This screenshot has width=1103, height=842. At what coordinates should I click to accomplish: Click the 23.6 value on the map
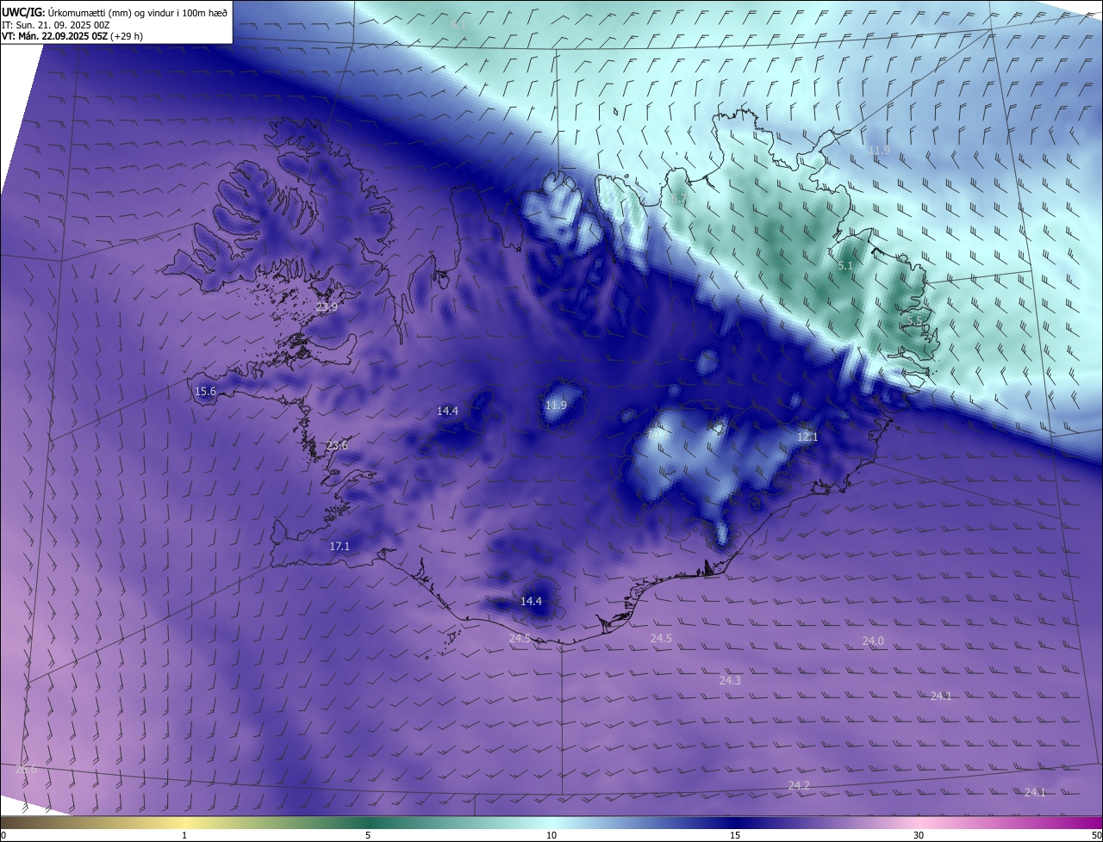[x=337, y=445]
